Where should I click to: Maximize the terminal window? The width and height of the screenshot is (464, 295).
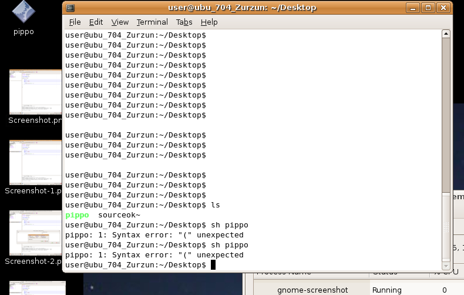tap(428, 8)
